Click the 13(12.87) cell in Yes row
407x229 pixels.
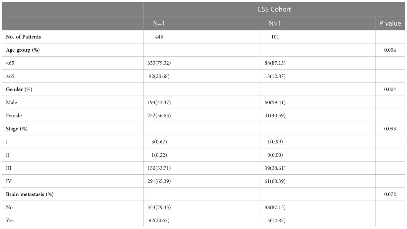275,220
